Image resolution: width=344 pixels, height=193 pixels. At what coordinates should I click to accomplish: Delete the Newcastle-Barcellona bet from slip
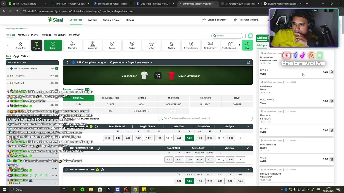tap(332, 130)
